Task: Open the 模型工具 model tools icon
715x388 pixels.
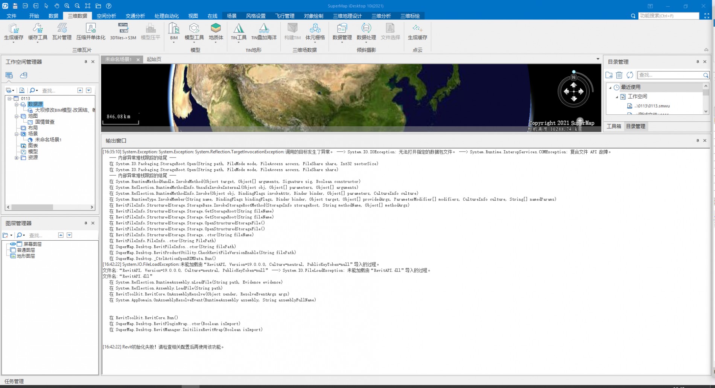Action: pyautogui.click(x=194, y=32)
